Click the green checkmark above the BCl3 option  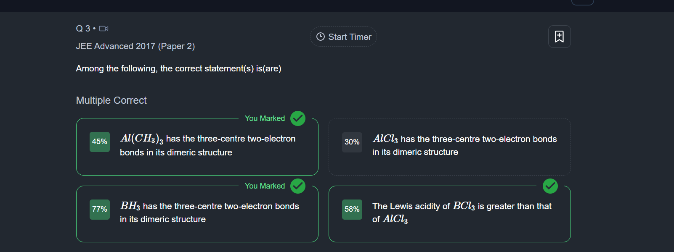[550, 186]
